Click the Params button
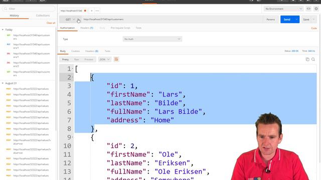Screen dimensions: 321x180 pyautogui.click(x=271, y=19)
